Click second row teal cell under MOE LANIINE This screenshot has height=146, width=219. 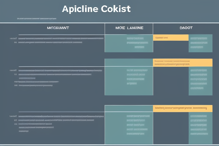pyautogui.click(x=129, y=77)
